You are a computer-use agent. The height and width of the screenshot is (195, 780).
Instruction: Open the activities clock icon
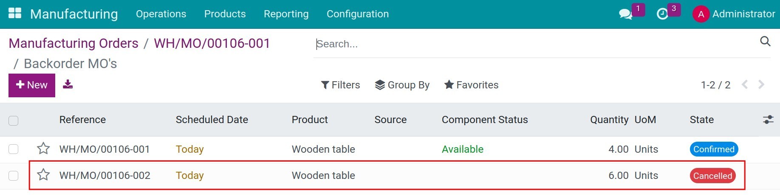662,14
